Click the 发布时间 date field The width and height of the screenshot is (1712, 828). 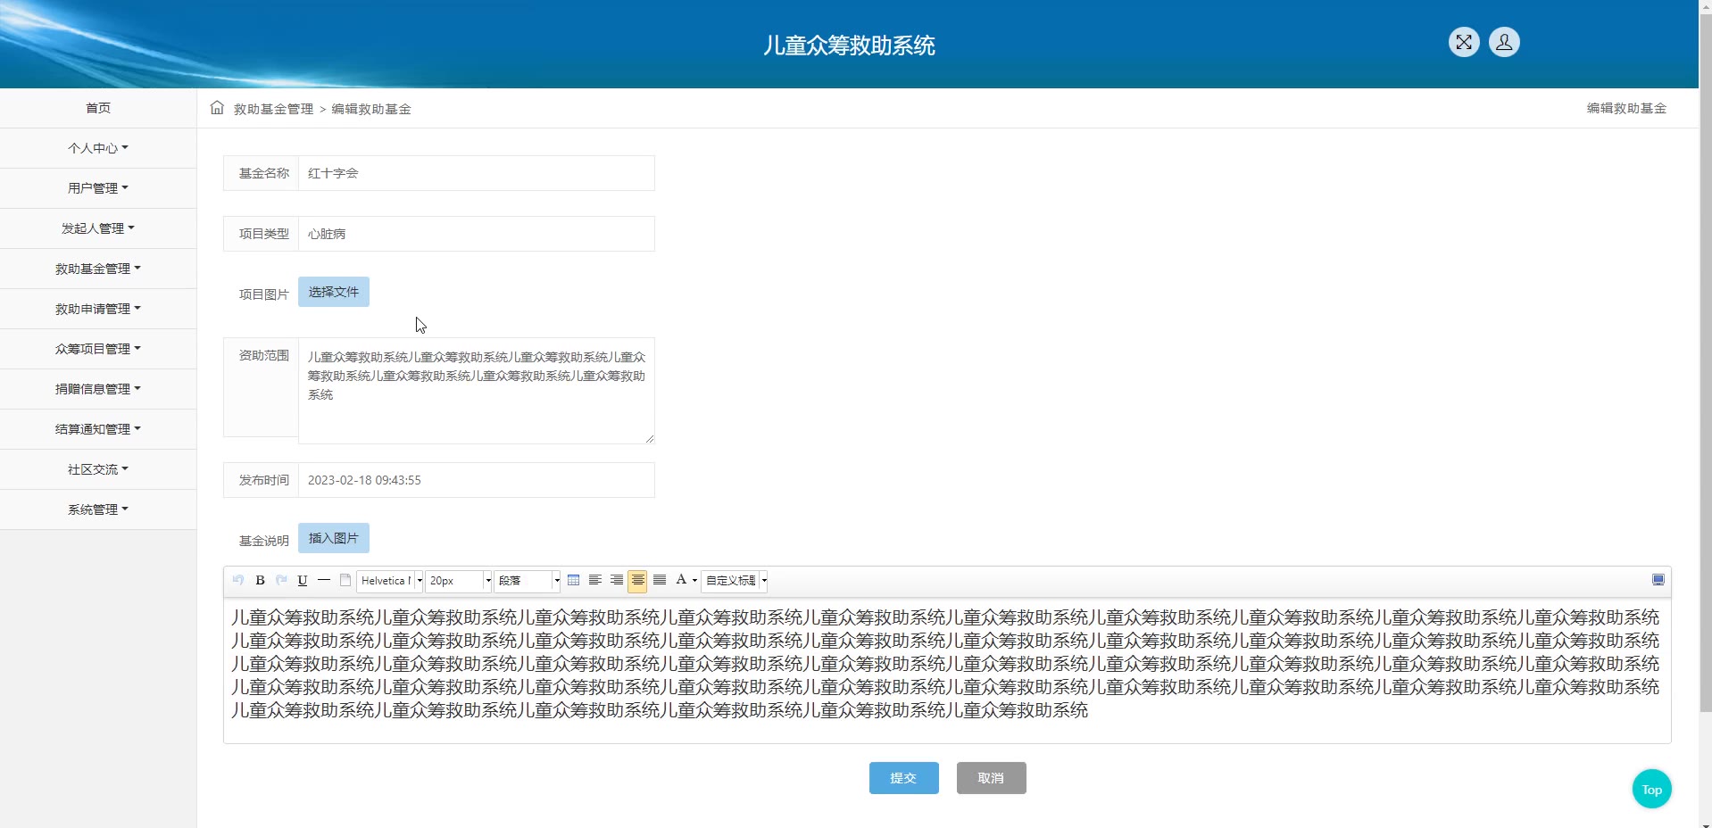coord(477,480)
